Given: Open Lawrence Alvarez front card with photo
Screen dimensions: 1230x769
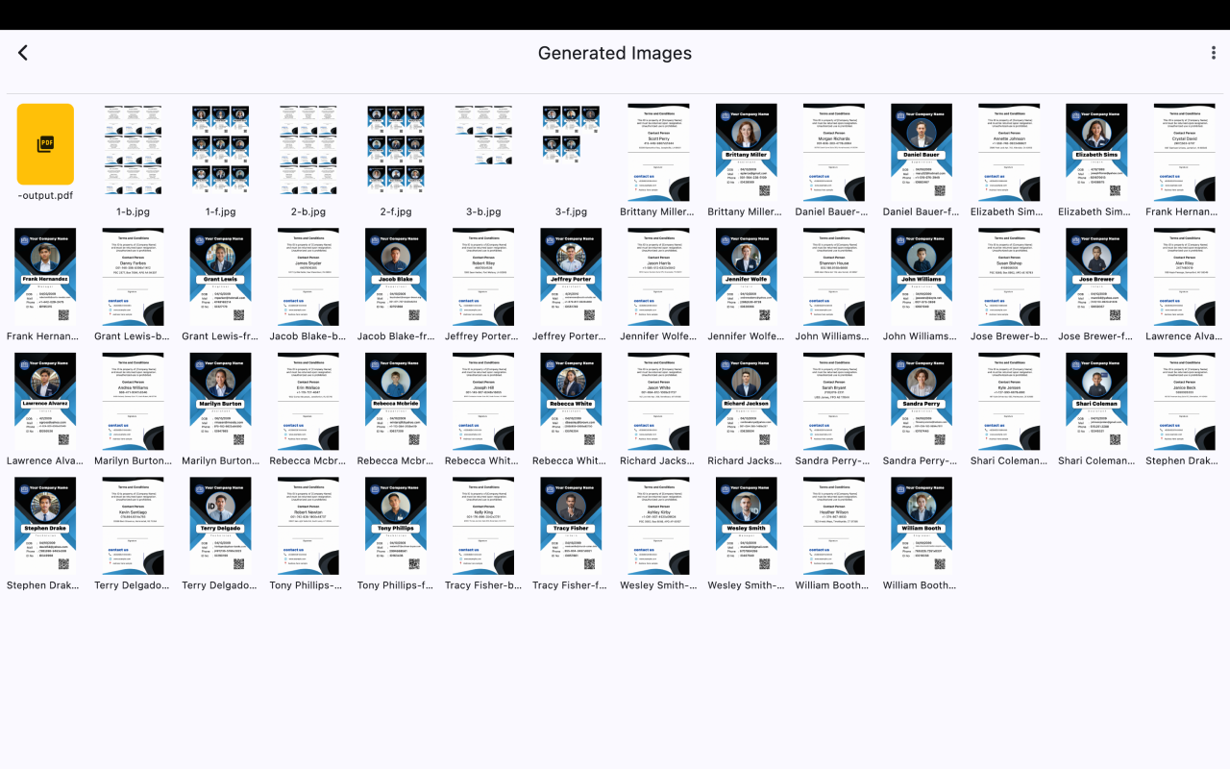Looking at the screenshot, I should point(45,402).
